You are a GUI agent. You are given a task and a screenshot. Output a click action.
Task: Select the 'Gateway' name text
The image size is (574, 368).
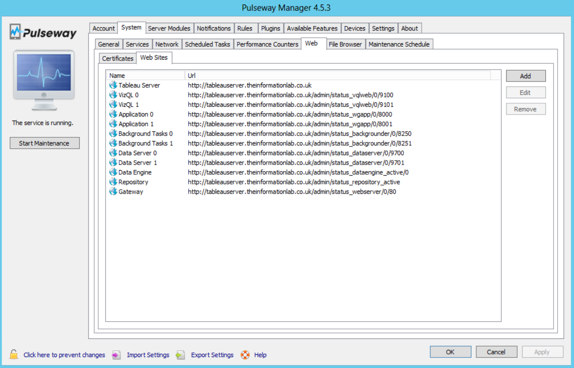131,192
